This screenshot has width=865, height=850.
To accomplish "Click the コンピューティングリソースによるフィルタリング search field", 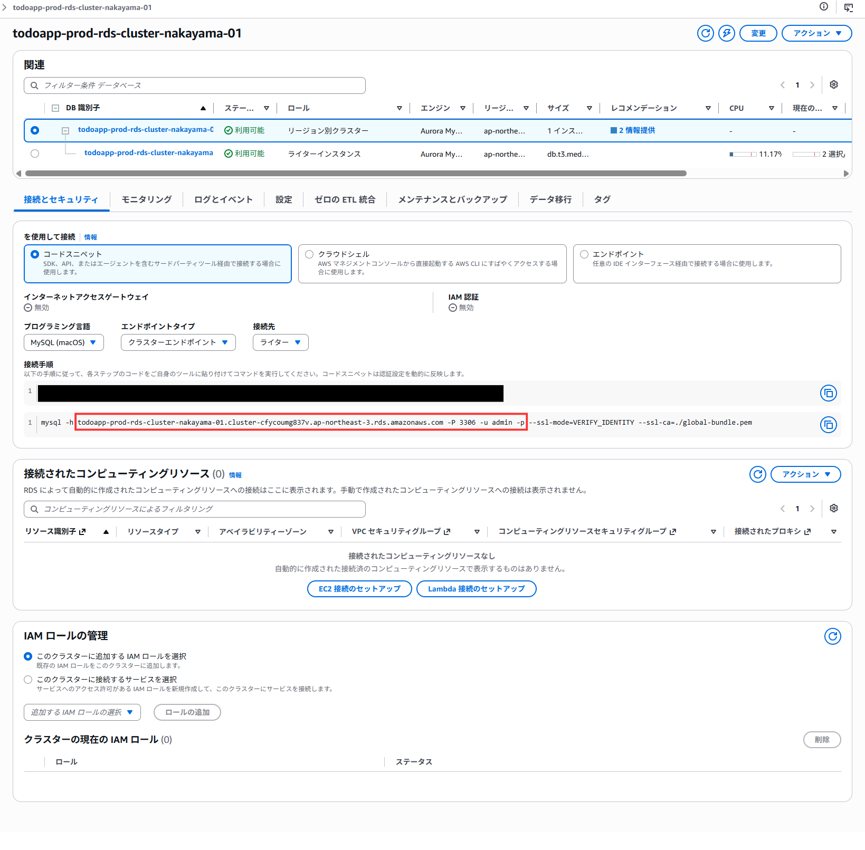I will (x=195, y=509).
